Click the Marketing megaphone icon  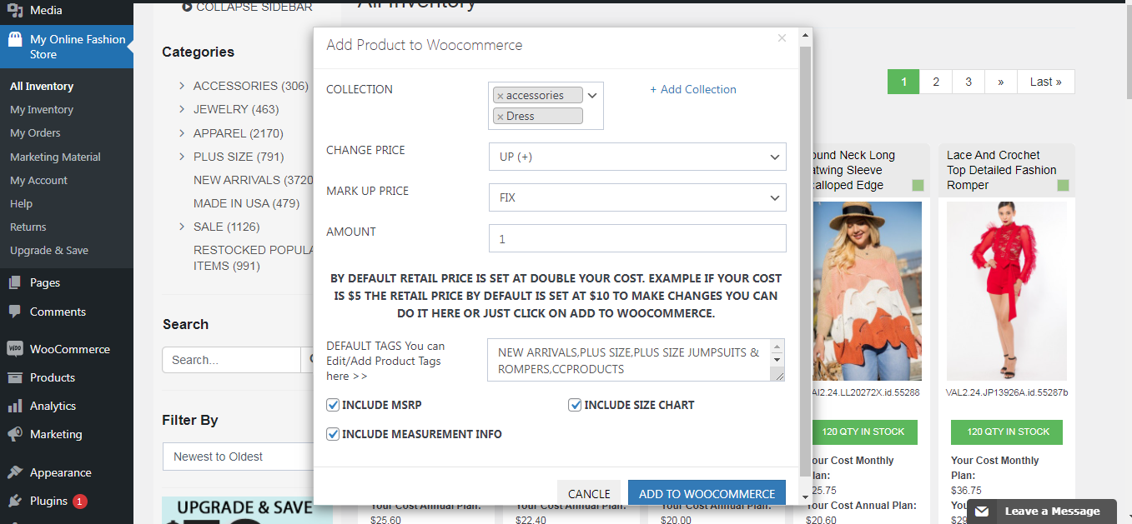[x=14, y=434]
